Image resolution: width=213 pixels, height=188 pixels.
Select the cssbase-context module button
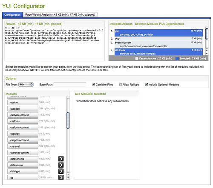click(23, 115)
